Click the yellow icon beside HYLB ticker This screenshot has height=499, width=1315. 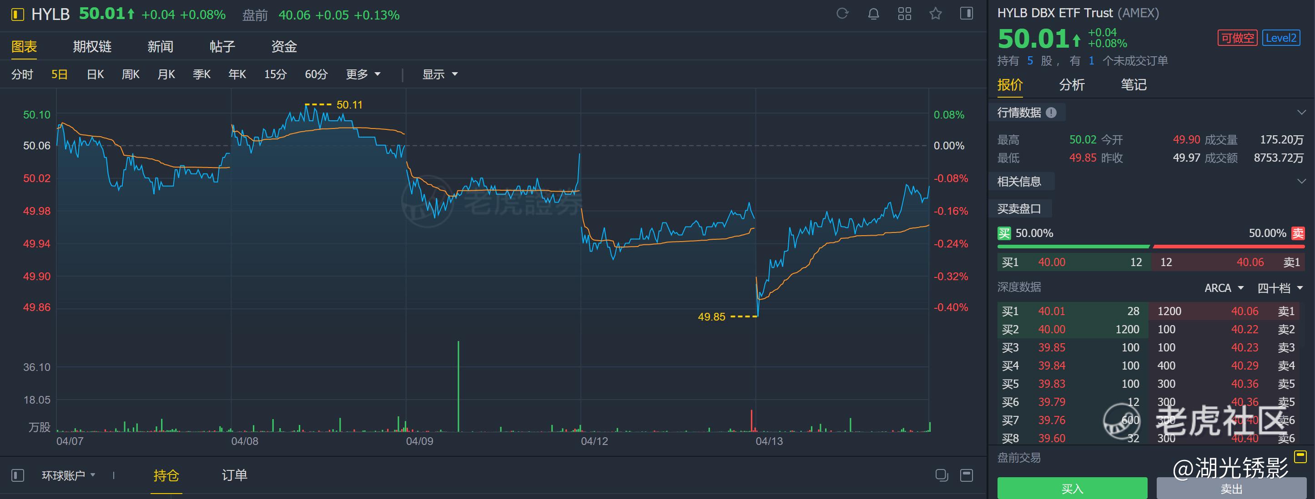pyautogui.click(x=18, y=15)
